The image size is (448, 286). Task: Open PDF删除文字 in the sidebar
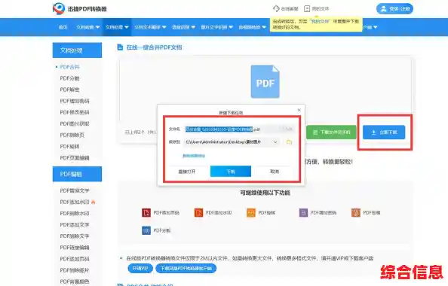click(x=75, y=236)
